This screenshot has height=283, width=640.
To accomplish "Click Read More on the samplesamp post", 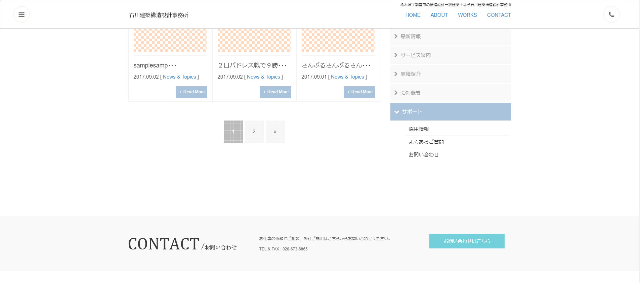I will [191, 92].
